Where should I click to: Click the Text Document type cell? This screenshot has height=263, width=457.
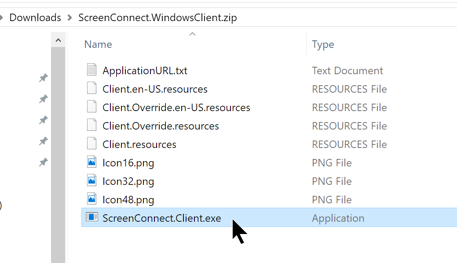pyautogui.click(x=347, y=71)
